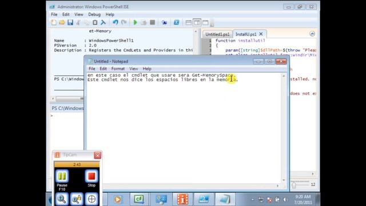The height and width of the screenshot is (206, 366).
Task: Run the script with the green play icon
Action: pos(135,22)
